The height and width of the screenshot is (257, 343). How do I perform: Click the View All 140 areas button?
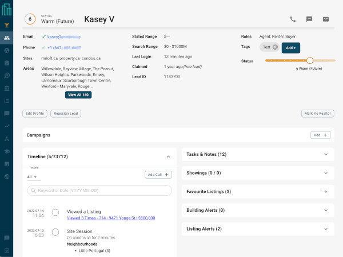point(78,95)
